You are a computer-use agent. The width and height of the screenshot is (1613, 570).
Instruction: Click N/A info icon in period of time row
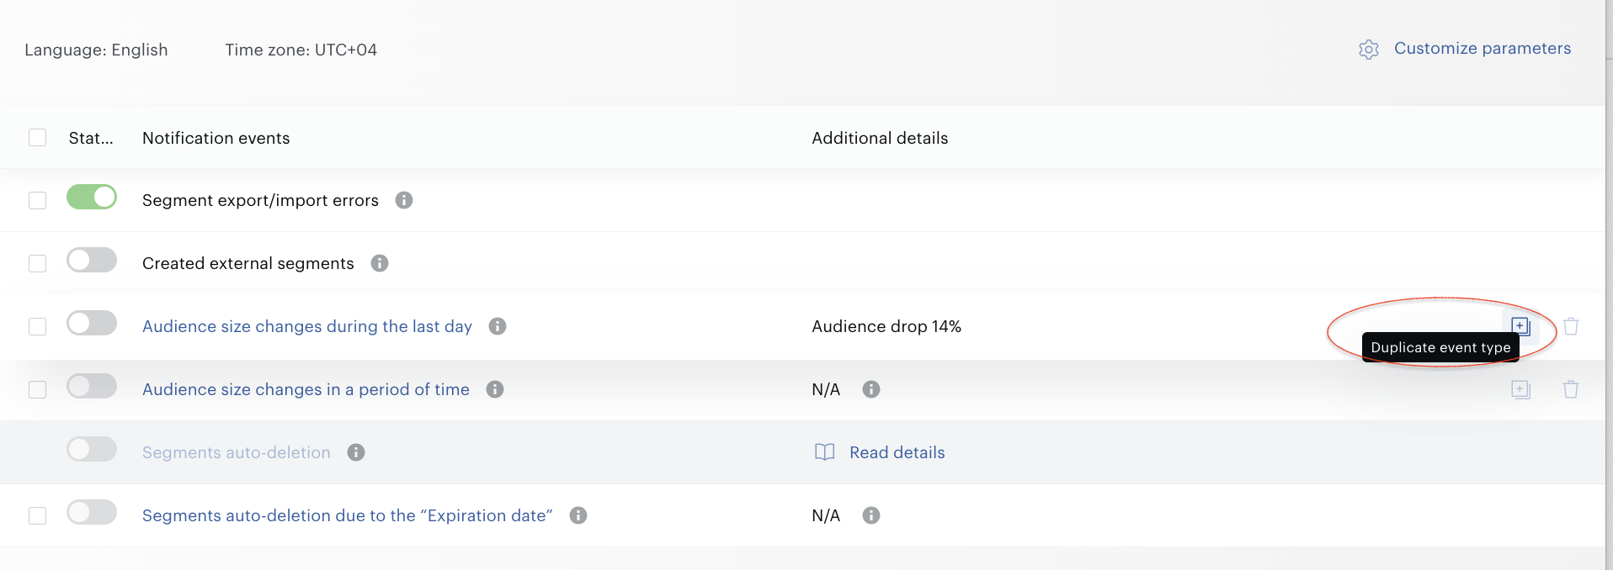coord(871,389)
